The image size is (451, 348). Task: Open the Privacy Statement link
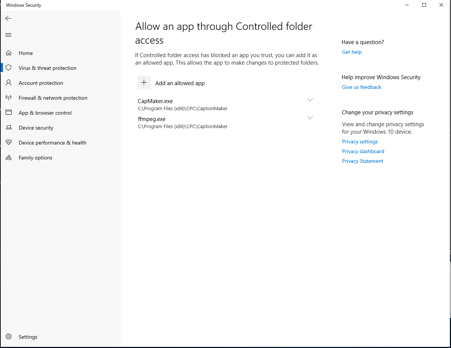(363, 161)
